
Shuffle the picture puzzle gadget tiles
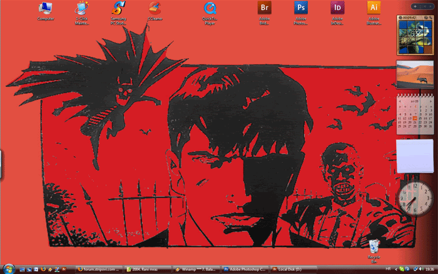[430, 18]
